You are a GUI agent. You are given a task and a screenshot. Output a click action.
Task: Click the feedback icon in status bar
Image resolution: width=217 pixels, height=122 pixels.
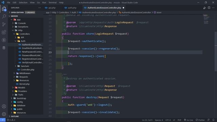209,120
